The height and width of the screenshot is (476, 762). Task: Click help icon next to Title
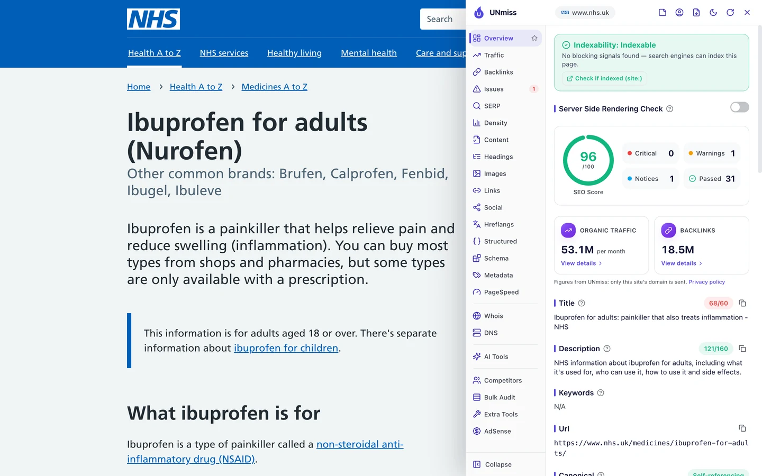tap(582, 303)
